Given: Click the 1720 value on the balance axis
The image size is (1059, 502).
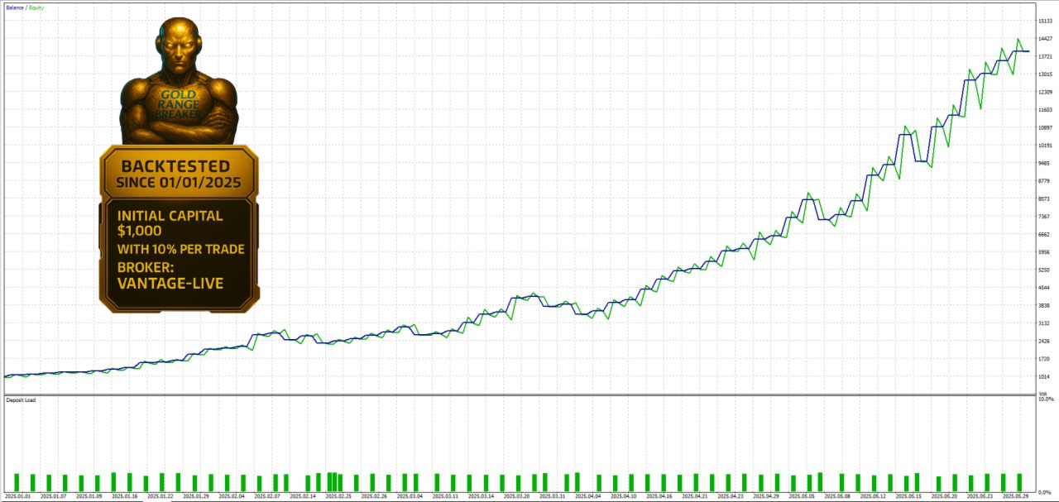Looking at the screenshot, I should coord(1044,359).
